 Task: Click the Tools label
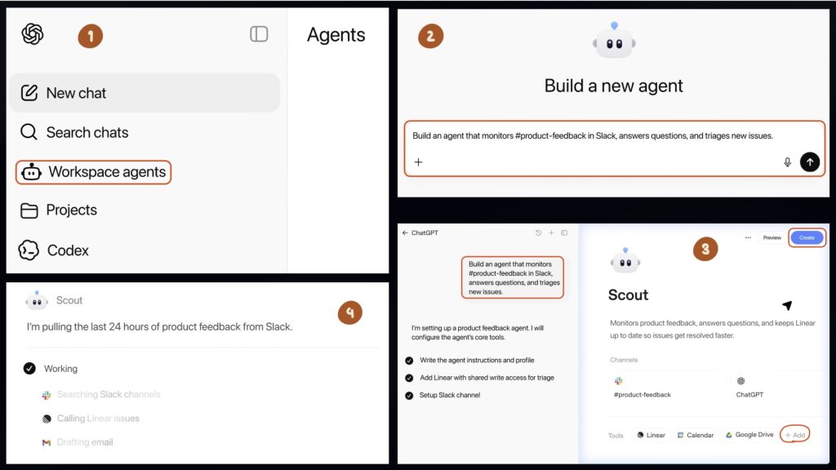pyautogui.click(x=616, y=436)
